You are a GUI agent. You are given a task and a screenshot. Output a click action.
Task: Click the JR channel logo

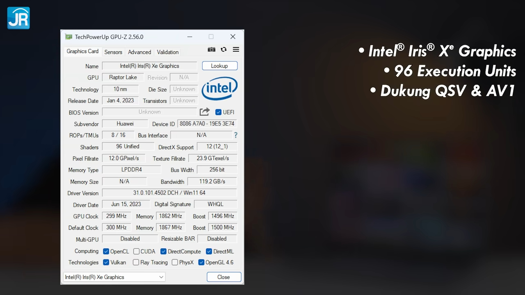[x=18, y=18]
